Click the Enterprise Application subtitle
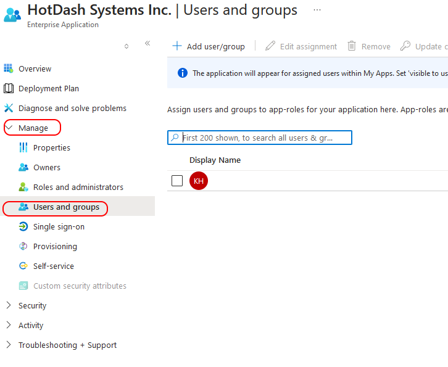This screenshot has width=448, height=367. tap(63, 25)
